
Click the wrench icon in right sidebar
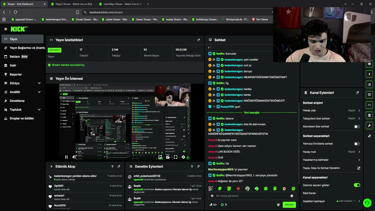[x=369, y=126]
